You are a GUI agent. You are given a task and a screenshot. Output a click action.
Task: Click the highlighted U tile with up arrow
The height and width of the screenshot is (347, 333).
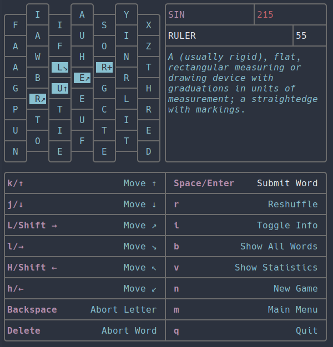(x=60, y=88)
